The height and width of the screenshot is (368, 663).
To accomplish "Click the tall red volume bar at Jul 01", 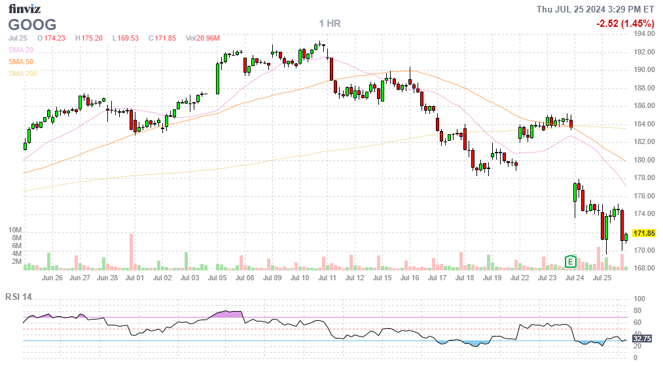I will pyautogui.click(x=132, y=251).
